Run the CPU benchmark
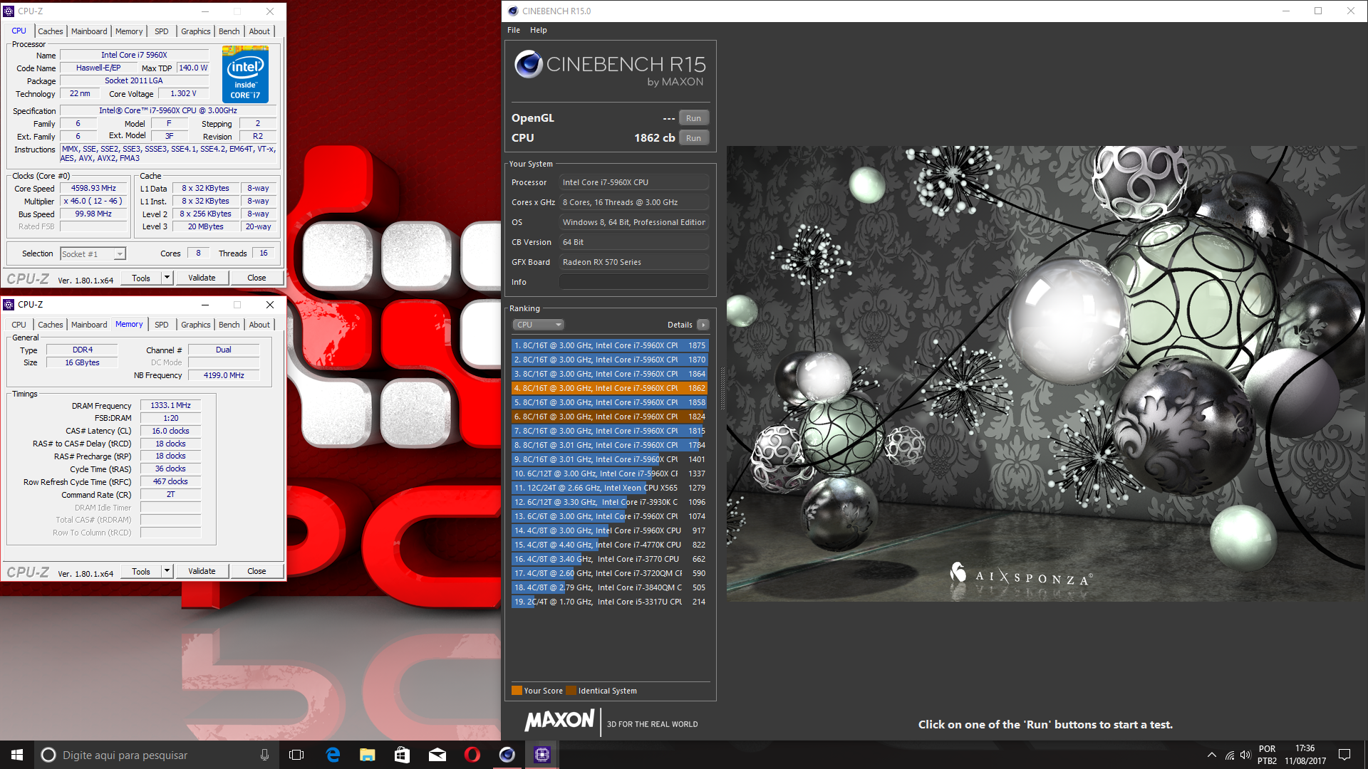The width and height of the screenshot is (1368, 769). [693, 138]
